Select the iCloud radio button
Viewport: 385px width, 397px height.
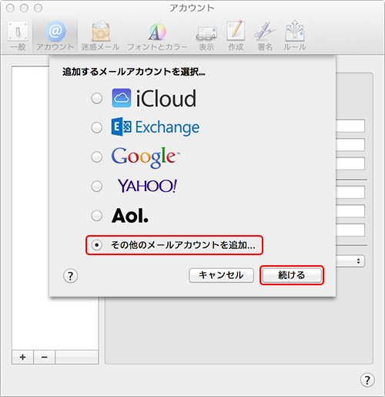(x=97, y=98)
